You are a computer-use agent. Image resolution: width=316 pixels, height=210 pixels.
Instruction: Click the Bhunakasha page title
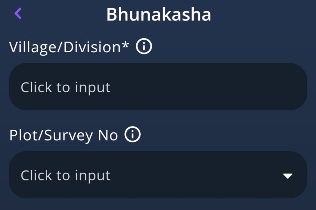[159, 14]
